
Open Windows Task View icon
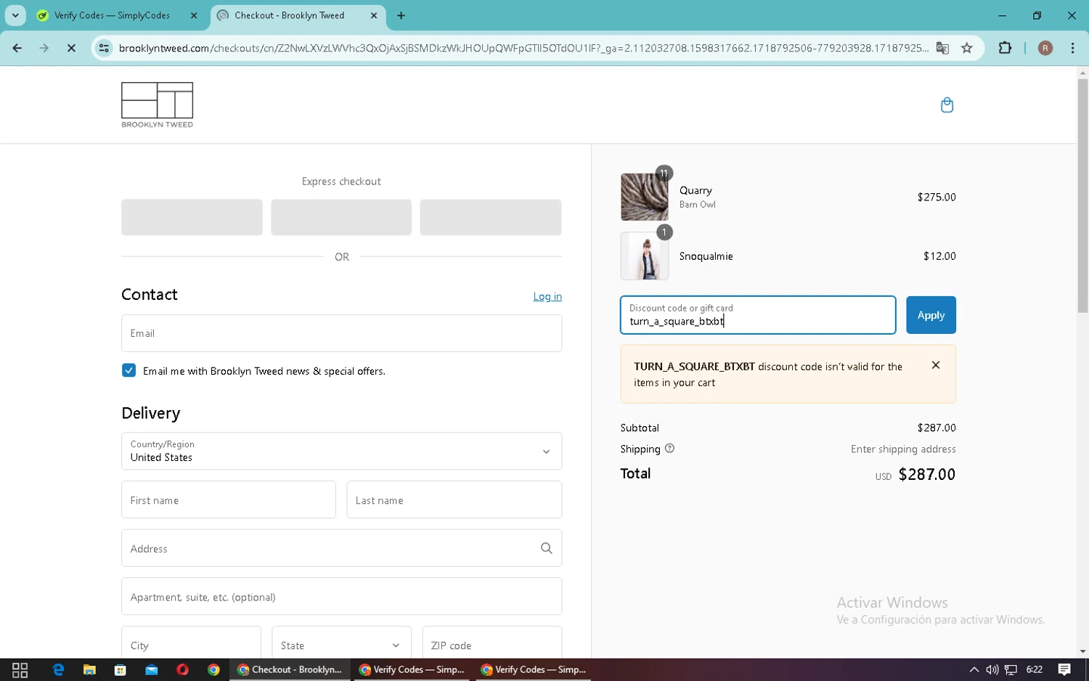click(x=20, y=669)
